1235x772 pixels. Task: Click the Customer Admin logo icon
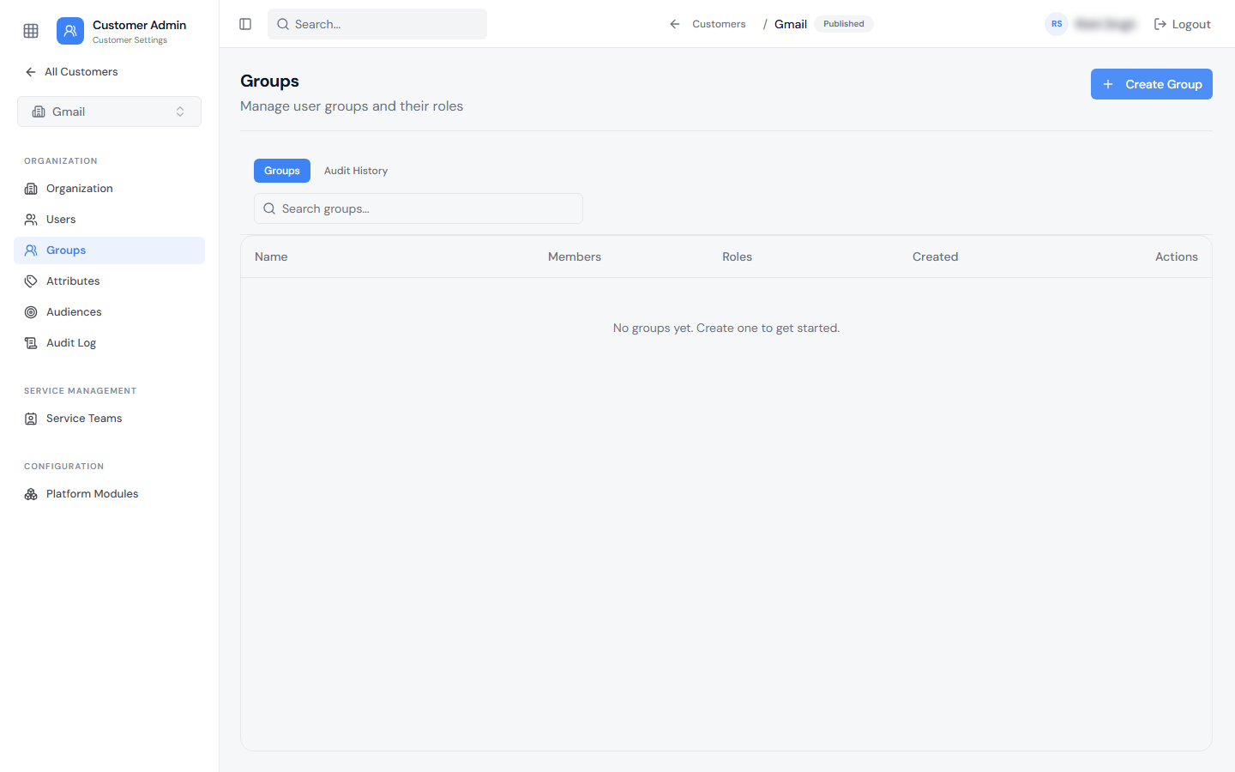tap(70, 31)
